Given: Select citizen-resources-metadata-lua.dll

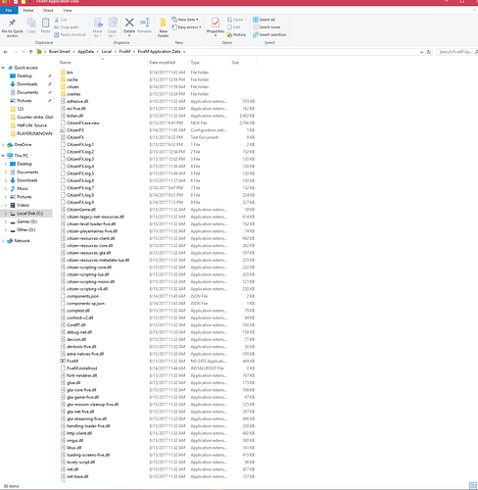Looking at the screenshot, I should [x=98, y=260].
